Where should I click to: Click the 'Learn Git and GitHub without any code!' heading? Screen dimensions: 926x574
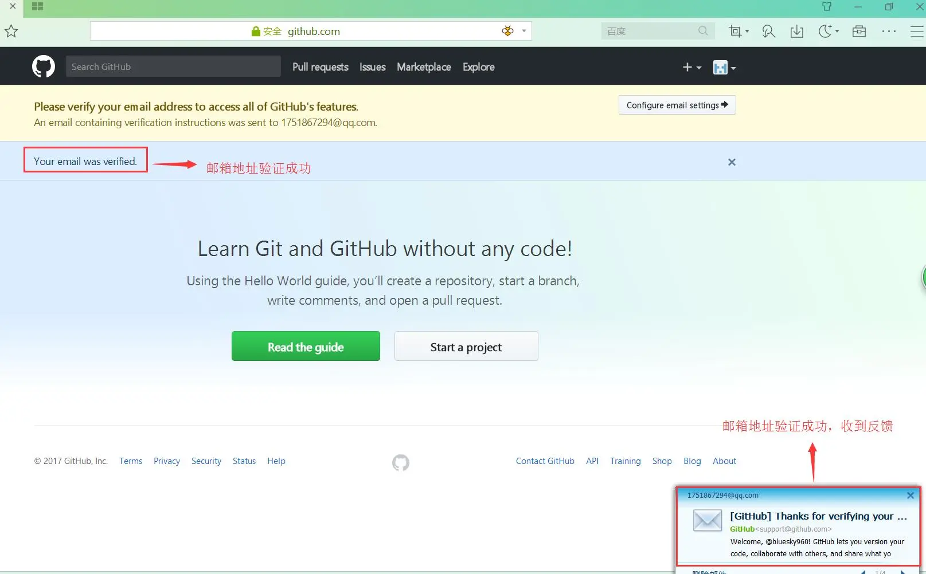click(385, 249)
